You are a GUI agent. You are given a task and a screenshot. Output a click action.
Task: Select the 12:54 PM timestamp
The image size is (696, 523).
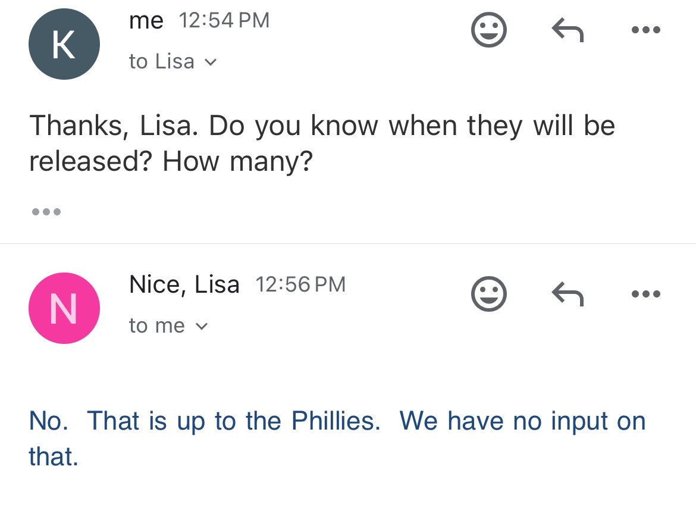[x=224, y=20]
